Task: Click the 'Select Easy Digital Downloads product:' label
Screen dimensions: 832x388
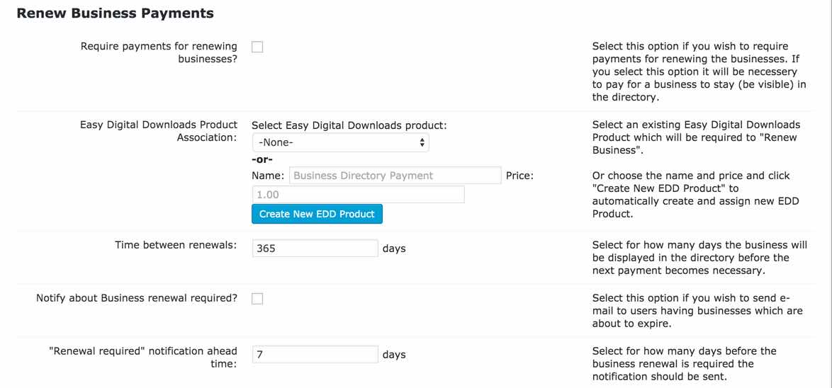Action: pyautogui.click(x=349, y=125)
